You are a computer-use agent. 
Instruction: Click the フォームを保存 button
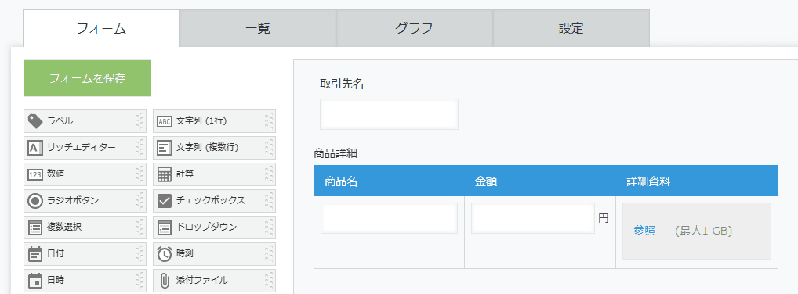87,78
